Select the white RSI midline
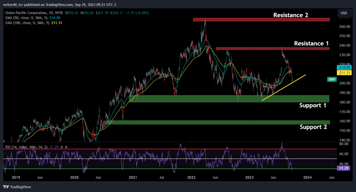 [170, 159]
